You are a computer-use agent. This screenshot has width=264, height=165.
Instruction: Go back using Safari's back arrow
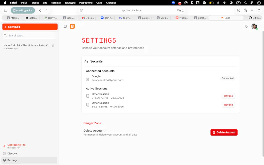coord(40,10)
